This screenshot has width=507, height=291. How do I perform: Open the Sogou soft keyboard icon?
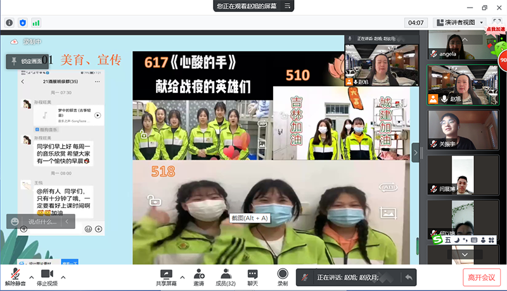click(474, 240)
